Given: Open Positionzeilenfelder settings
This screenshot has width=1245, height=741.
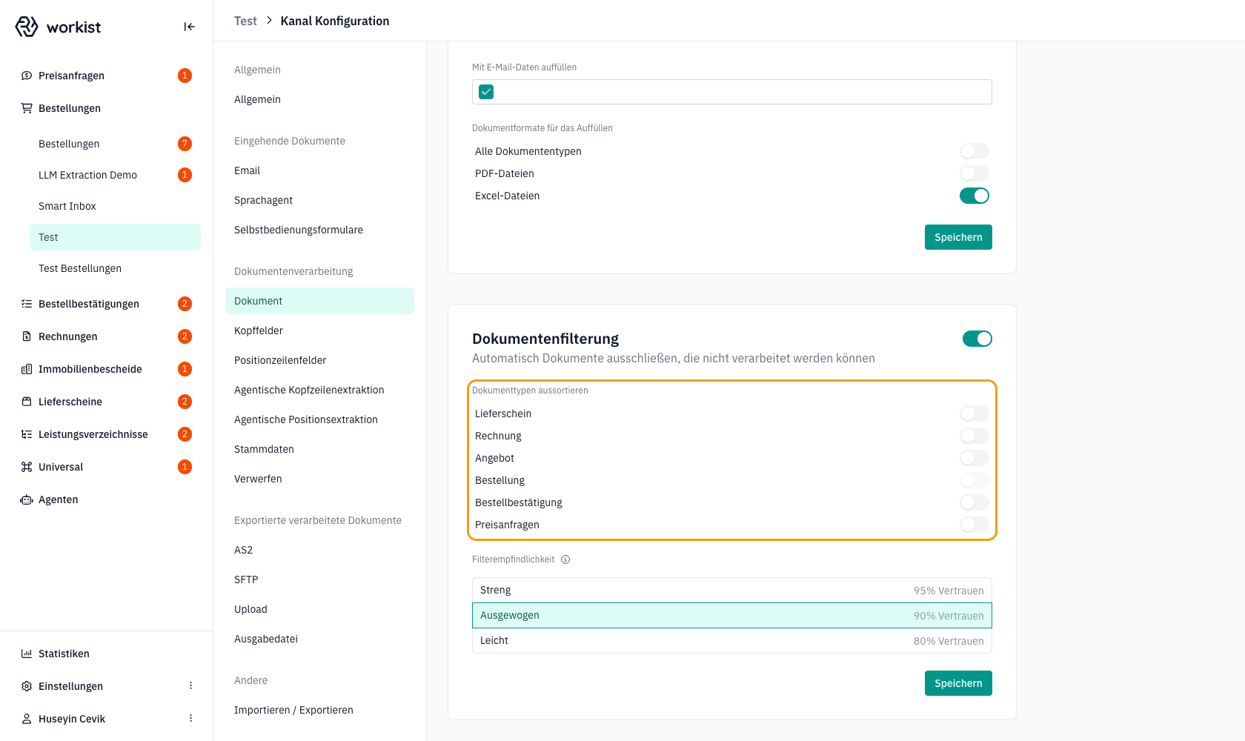Looking at the screenshot, I should click(319, 360).
